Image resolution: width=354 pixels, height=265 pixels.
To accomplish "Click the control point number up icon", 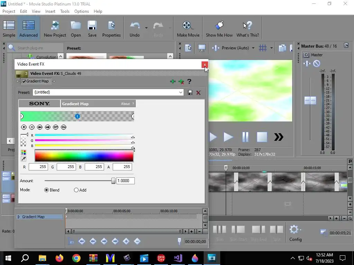I will [x=56, y=127].
